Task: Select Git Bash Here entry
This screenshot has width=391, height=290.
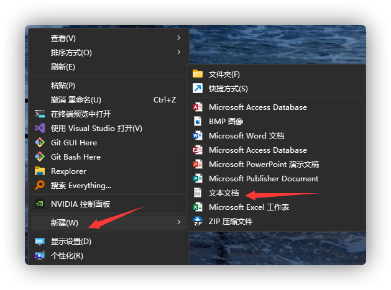Action: coord(108,156)
